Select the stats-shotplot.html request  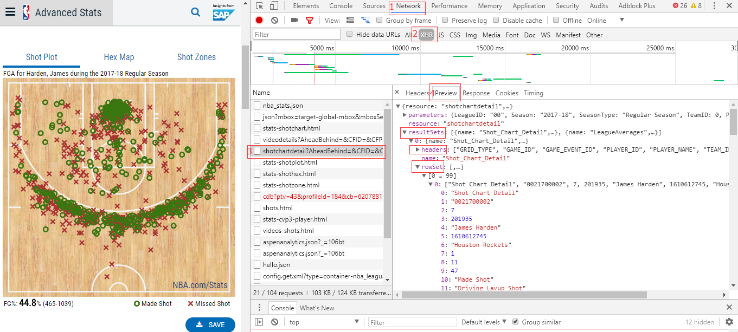point(318,162)
